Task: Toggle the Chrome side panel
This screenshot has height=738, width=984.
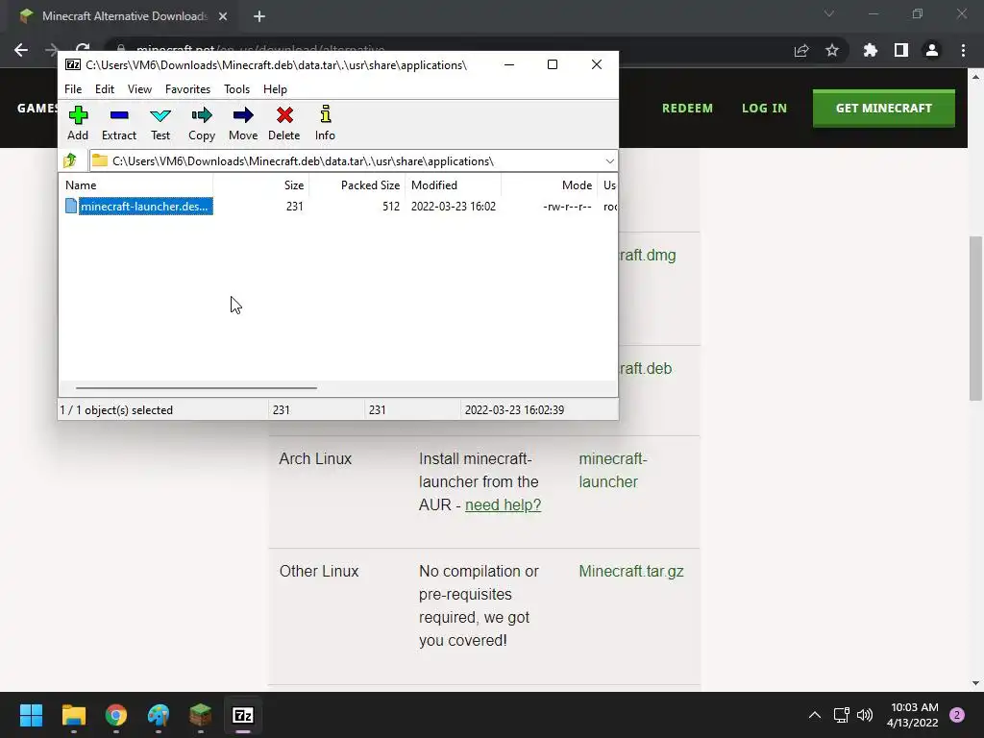Action: point(901,50)
